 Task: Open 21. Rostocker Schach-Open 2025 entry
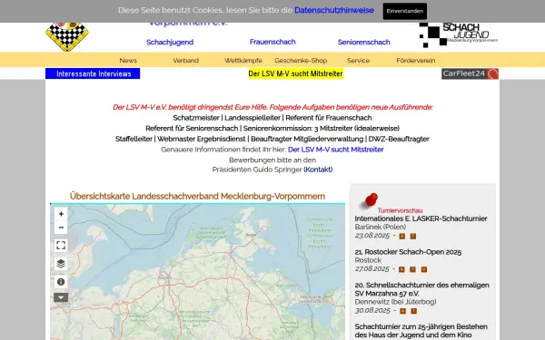coord(408,252)
